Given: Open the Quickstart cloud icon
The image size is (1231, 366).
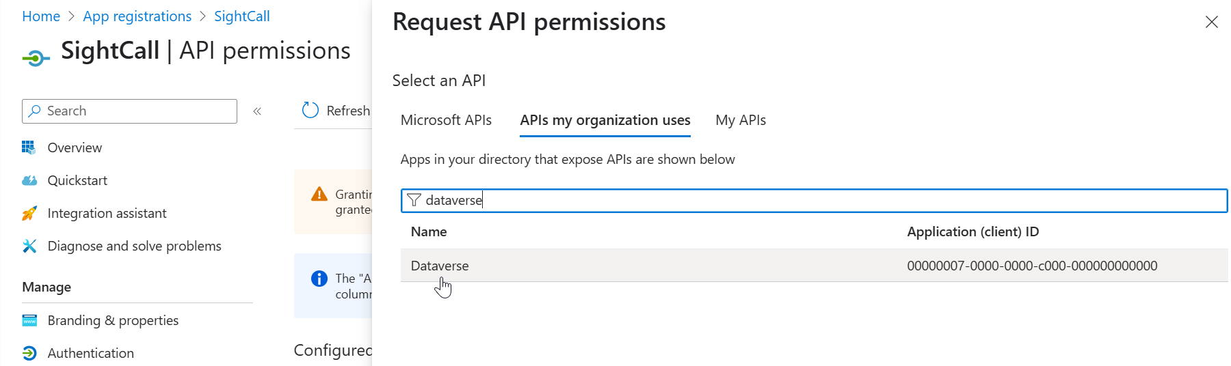Looking at the screenshot, I should (x=29, y=180).
